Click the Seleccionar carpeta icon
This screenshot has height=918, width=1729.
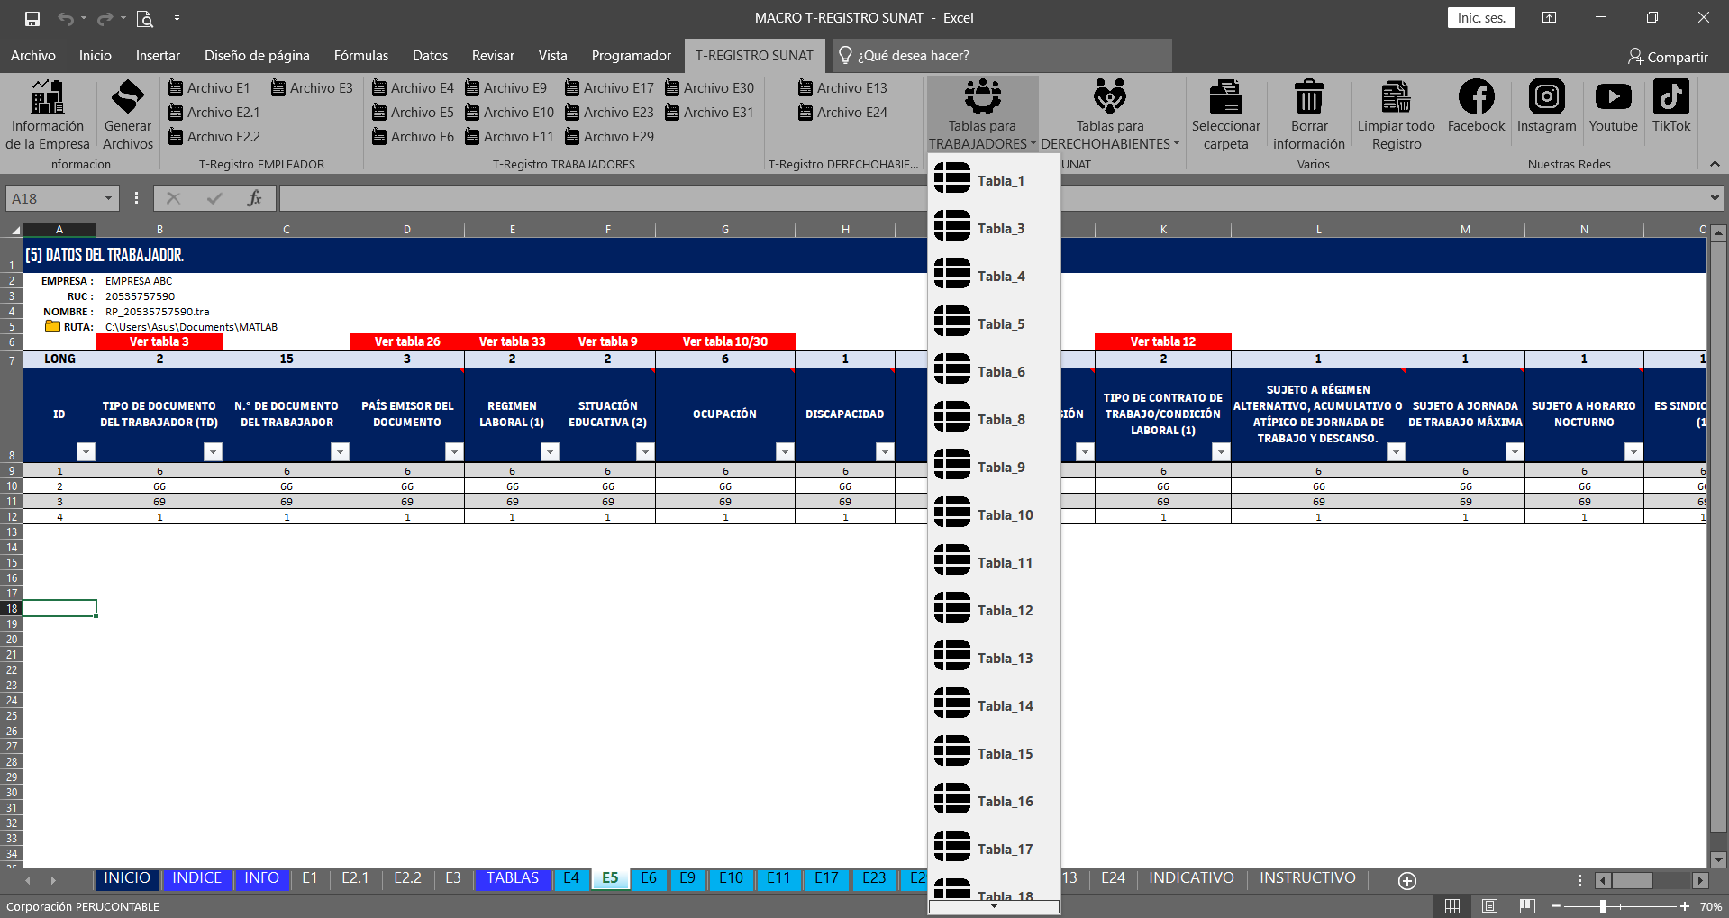click(1225, 97)
